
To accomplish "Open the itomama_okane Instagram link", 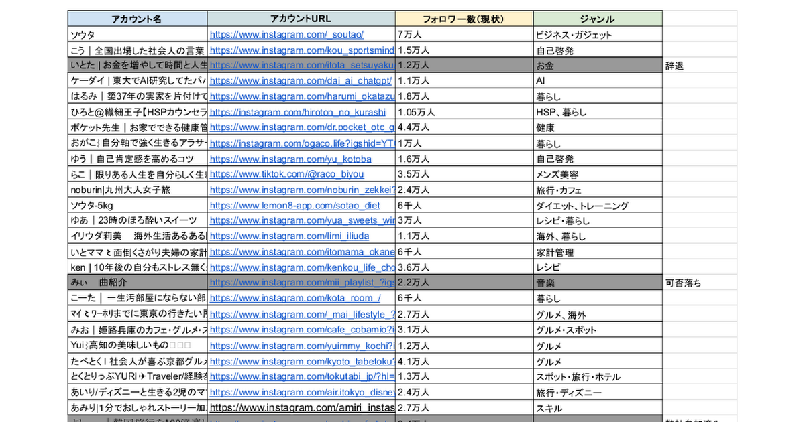I will (x=303, y=252).
